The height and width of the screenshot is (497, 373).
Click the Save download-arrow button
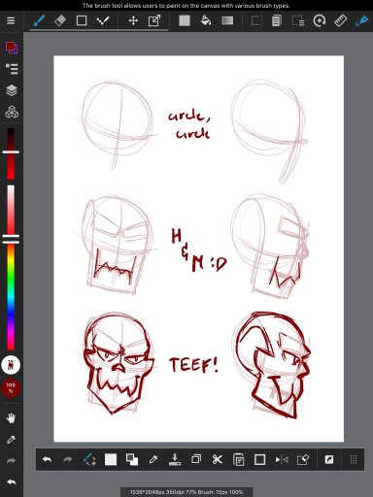175,459
